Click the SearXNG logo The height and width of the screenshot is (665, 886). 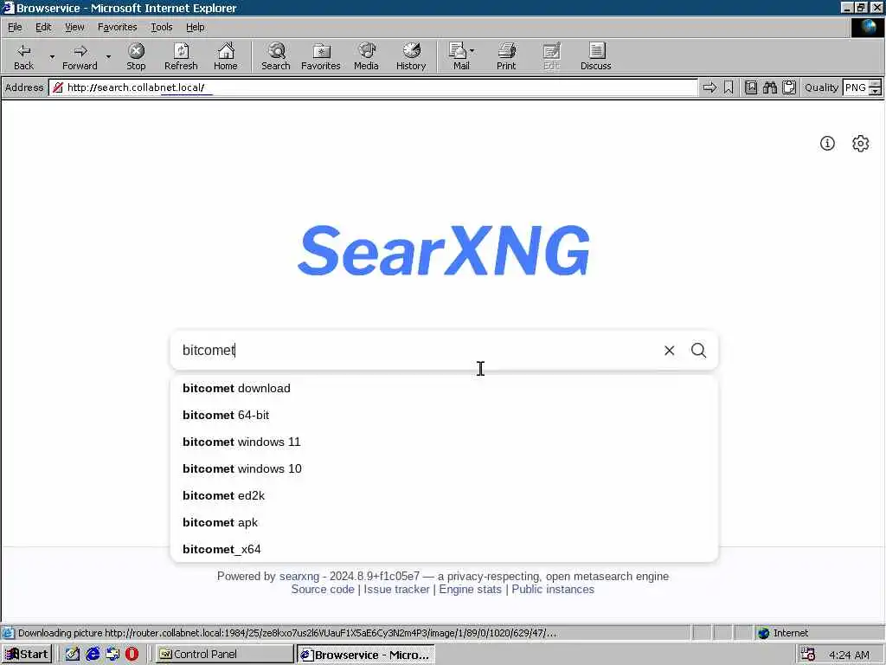(444, 250)
